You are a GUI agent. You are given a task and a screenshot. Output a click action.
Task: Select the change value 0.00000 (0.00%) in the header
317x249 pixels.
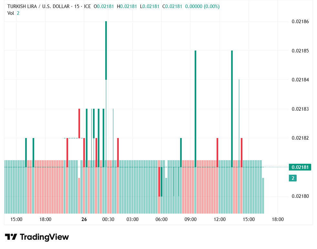[202, 6]
